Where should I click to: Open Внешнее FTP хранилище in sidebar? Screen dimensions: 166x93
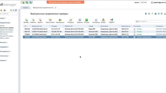point(7,36)
